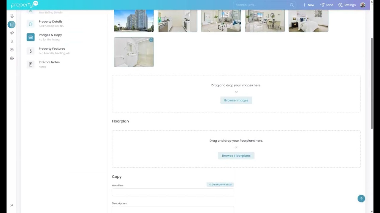Click the New button in top bar

tap(308, 5)
